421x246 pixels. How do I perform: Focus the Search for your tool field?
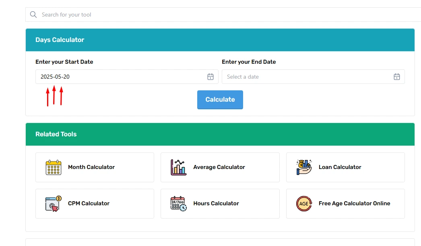[223, 15]
